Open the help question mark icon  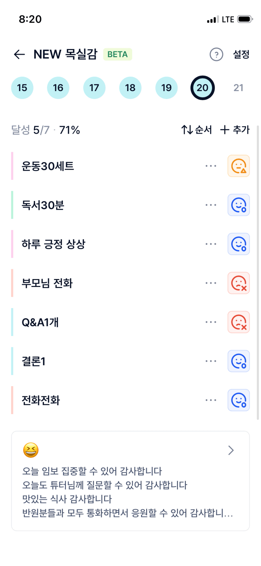pyautogui.click(x=216, y=54)
